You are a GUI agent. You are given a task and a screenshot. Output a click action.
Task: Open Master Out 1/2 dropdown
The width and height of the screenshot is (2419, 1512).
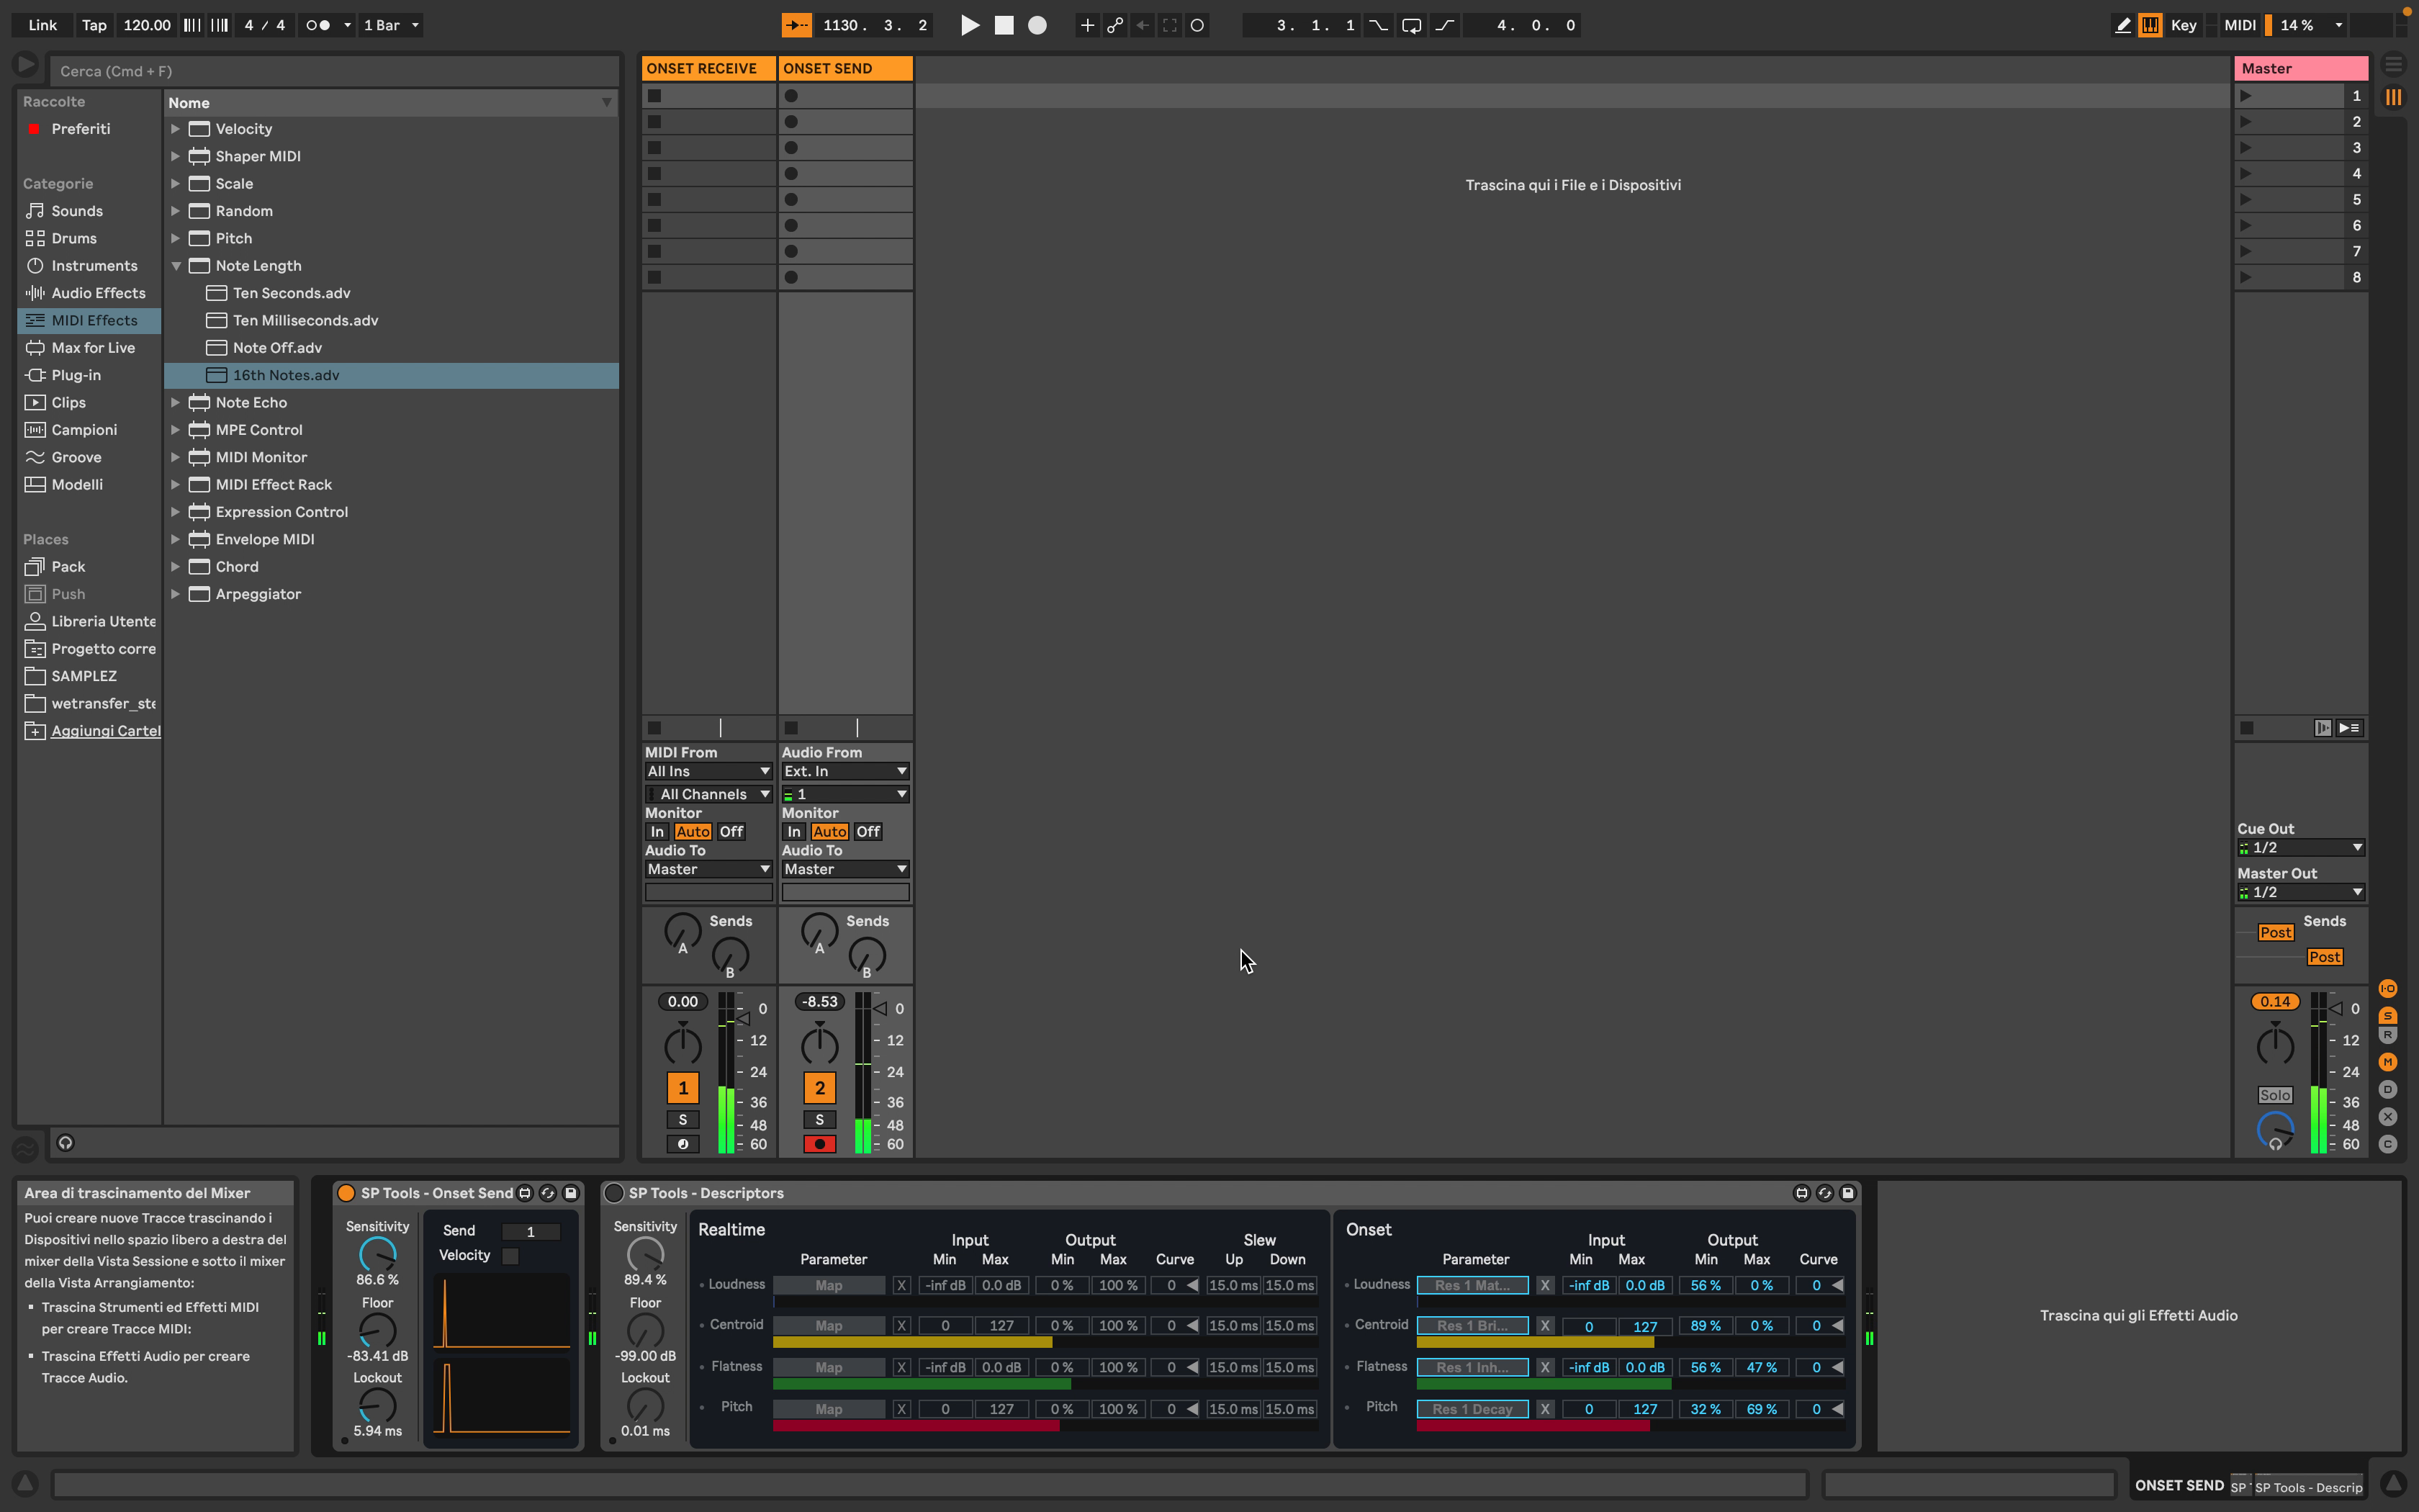point(2299,892)
